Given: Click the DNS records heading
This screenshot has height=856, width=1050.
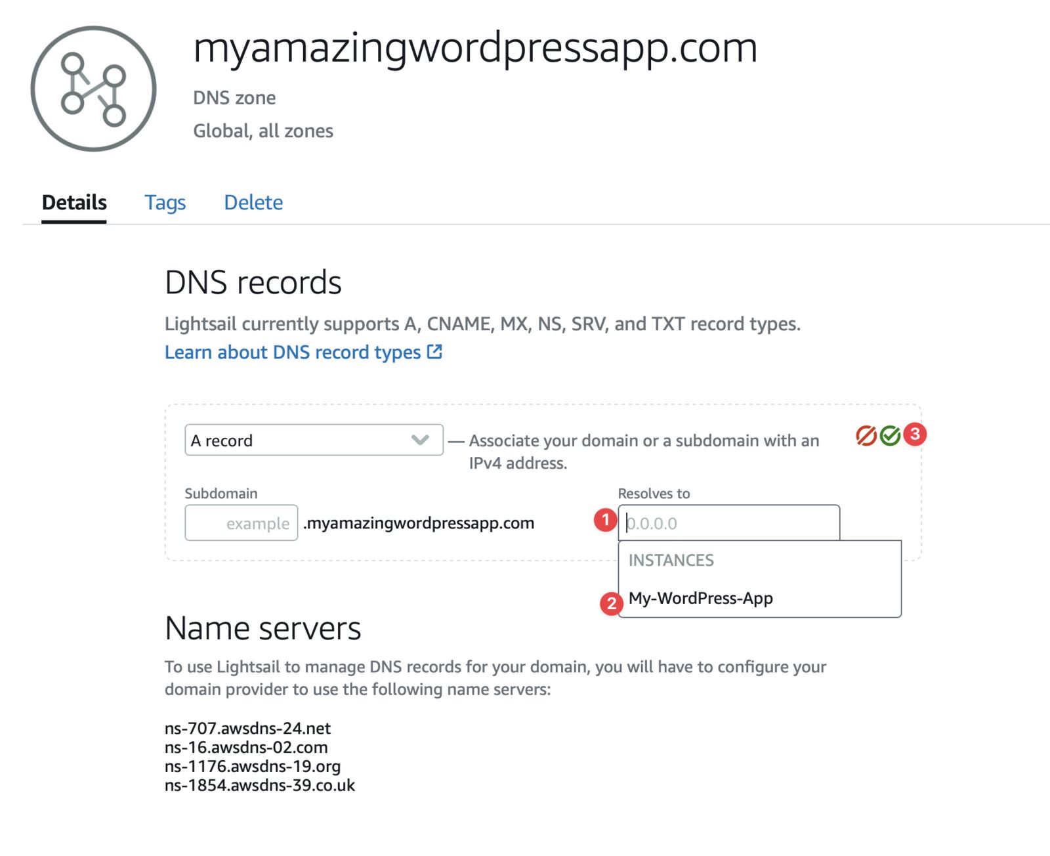Looking at the screenshot, I should pos(253,282).
